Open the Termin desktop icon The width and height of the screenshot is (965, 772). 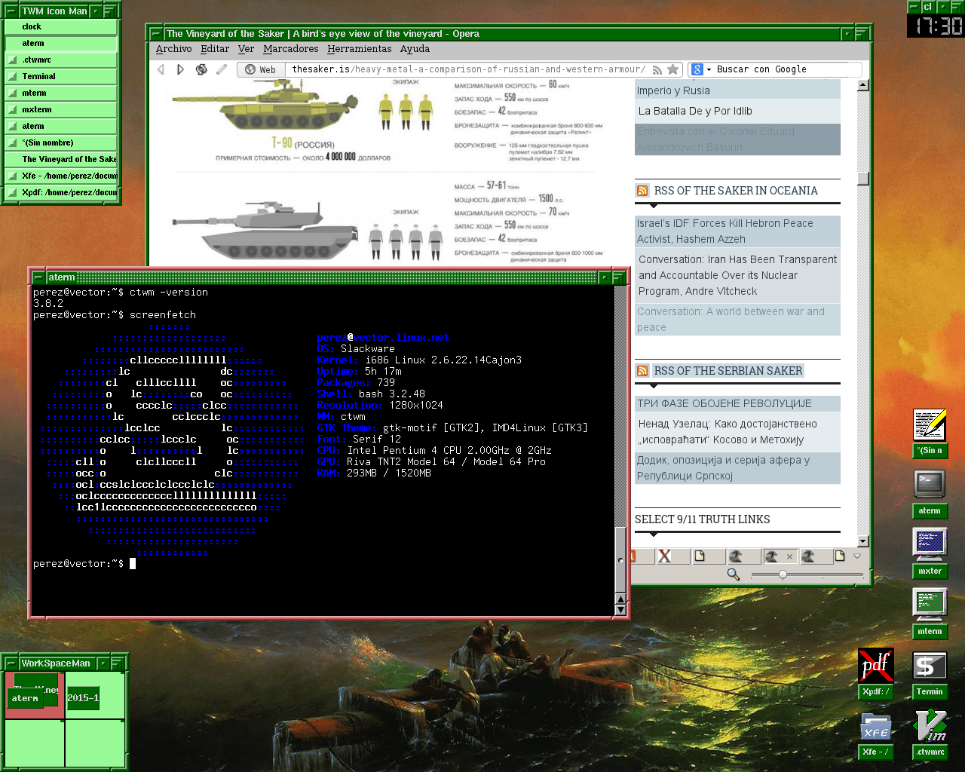pos(930,675)
